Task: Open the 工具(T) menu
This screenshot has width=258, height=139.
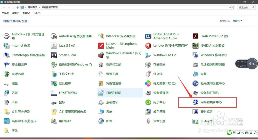Action: [x=37, y=13]
